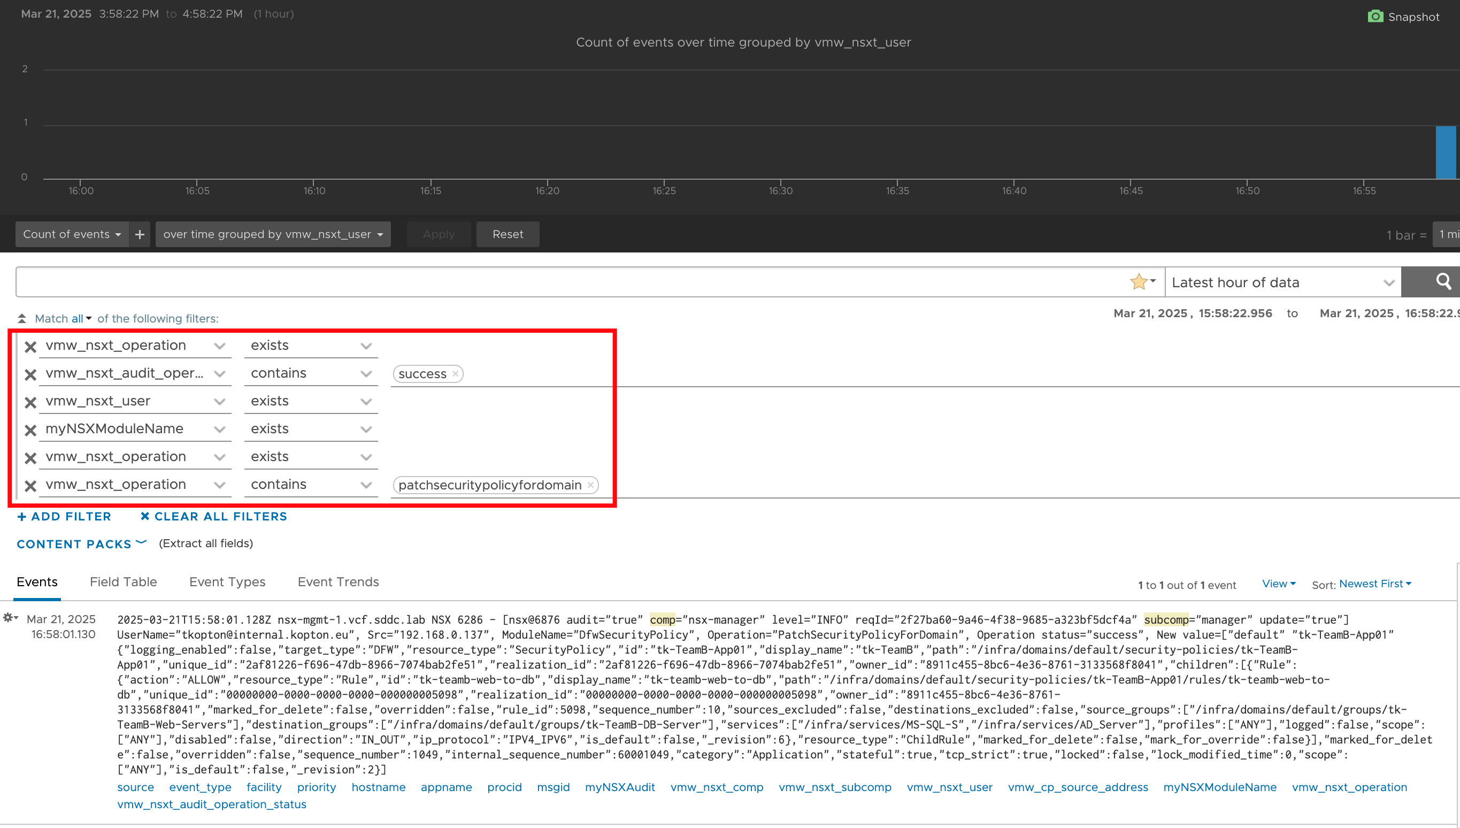Click the 'vmw_nsxt_audit_operation_status' field link
This screenshot has width=1460, height=828.
coord(211,804)
